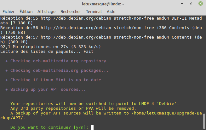Click the 'Checking if Linux Mint is up to date' line

[x=59, y=80]
